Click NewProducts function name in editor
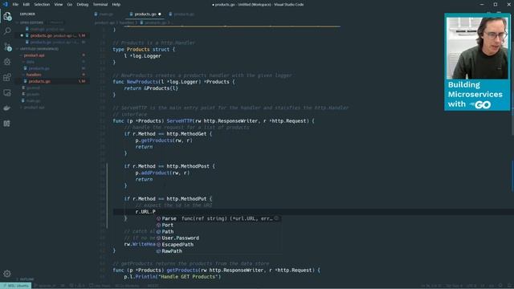514x289 pixels. click(x=142, y=82)
